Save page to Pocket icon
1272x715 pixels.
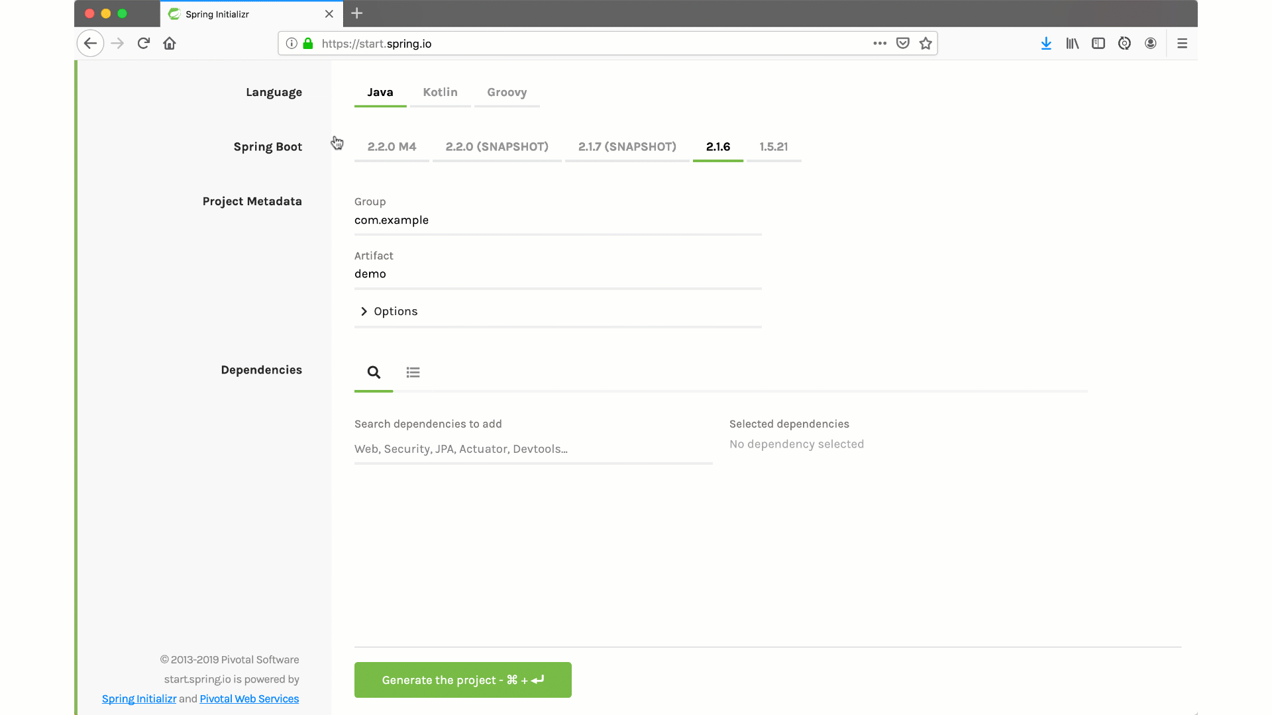tap(902, 44)
